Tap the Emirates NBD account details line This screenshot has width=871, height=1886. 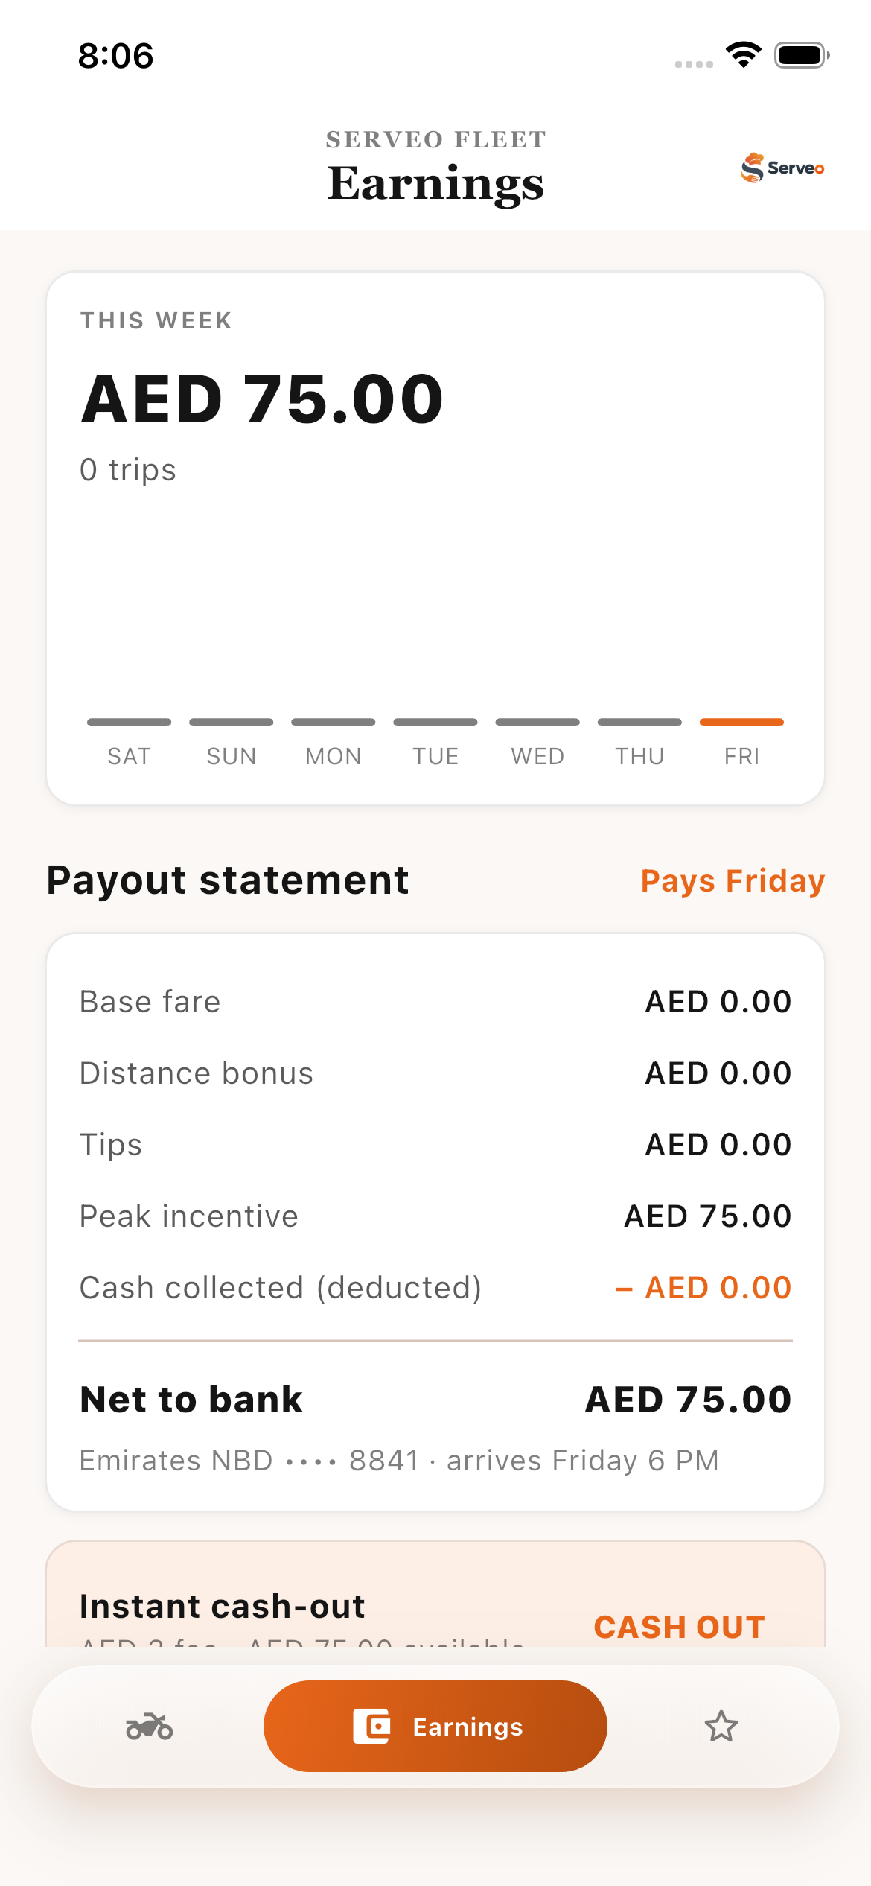(399, 1460)
